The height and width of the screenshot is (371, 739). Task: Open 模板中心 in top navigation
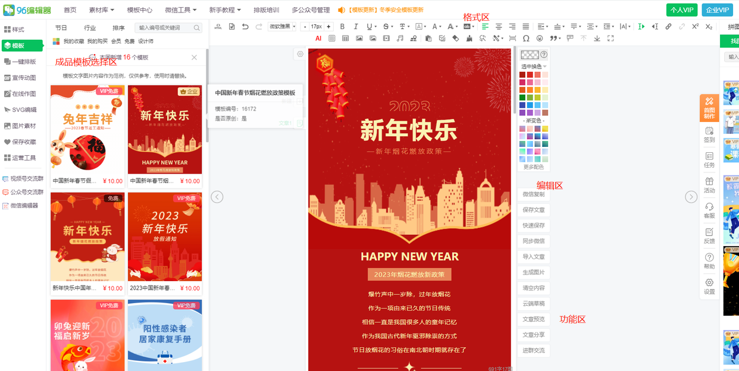(140, 10)
